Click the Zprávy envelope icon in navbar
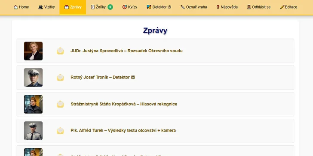Screen dimensions: 313x156 (67, 7)
